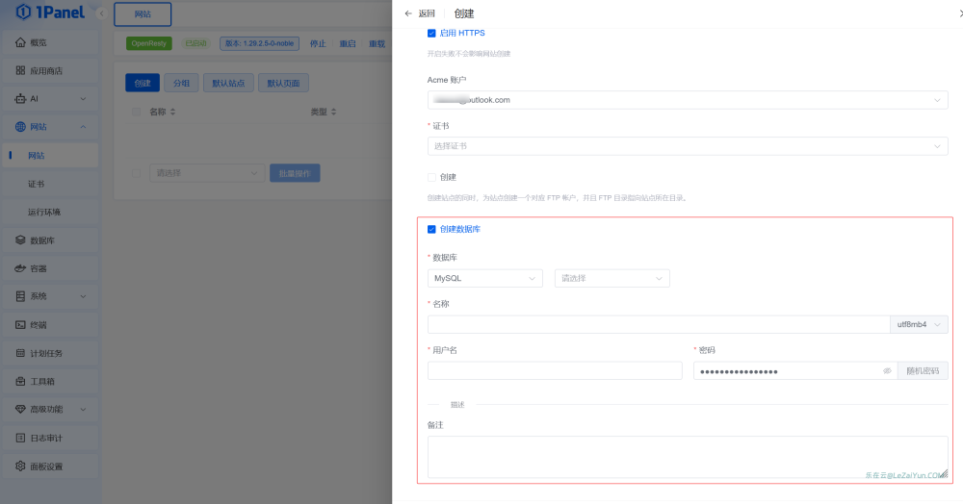Viewport: 963px width, 504px height.
Task: Click the 系统 system icon
Action: [x=20, y=296]
